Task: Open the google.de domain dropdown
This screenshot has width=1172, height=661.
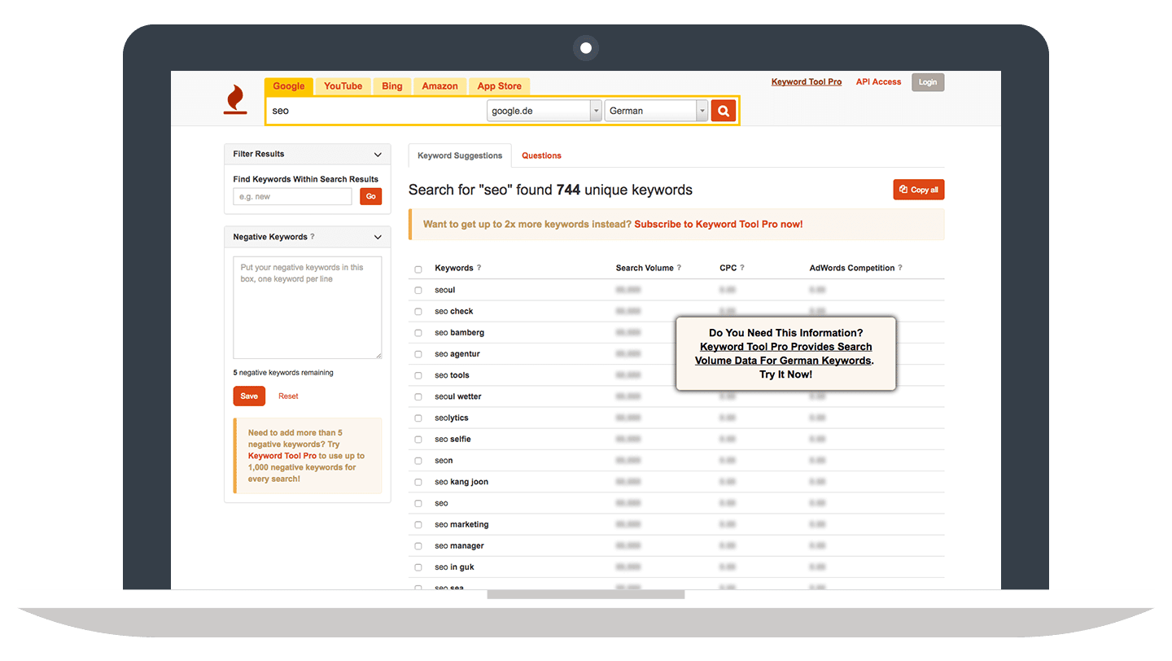Action: pyautogui.click(x=544, y=111)
